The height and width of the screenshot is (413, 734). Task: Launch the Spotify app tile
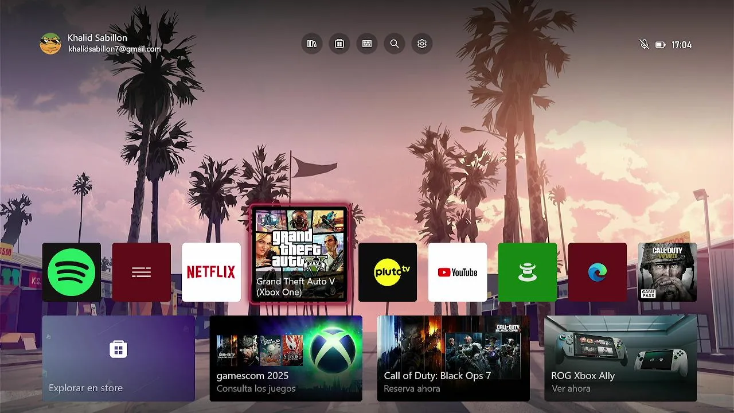click(x=72, y=272)
